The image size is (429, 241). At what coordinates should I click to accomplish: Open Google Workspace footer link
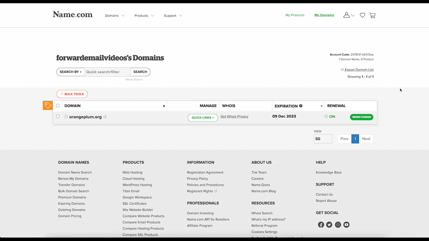[137, 197]
